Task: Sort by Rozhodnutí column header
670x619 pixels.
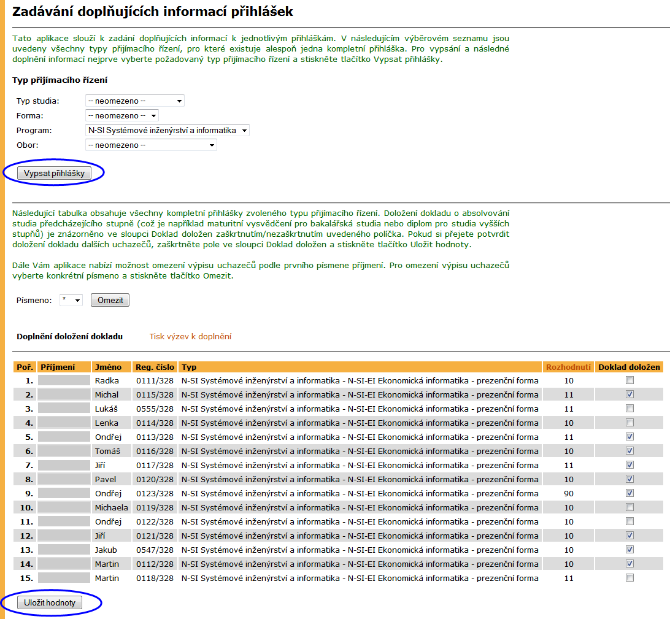Action: [x=568, y=367]
